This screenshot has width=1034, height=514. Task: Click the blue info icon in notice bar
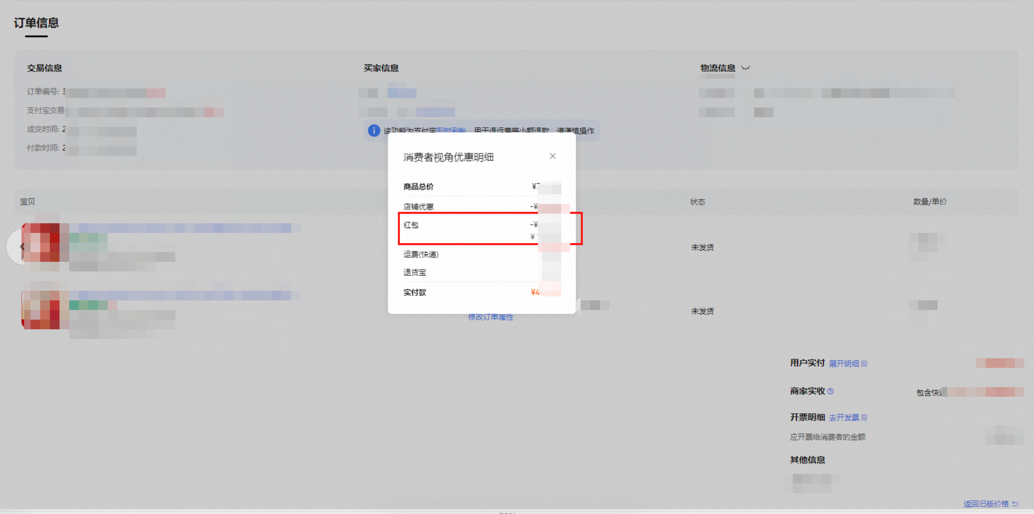point(374,131)
